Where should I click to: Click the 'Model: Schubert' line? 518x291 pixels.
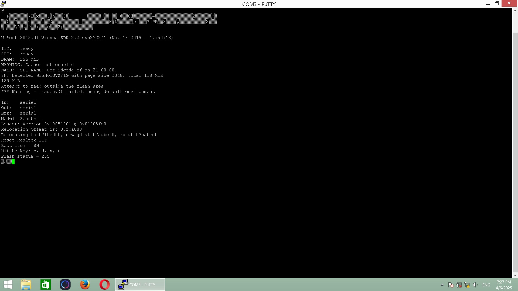tap(21, 119)
